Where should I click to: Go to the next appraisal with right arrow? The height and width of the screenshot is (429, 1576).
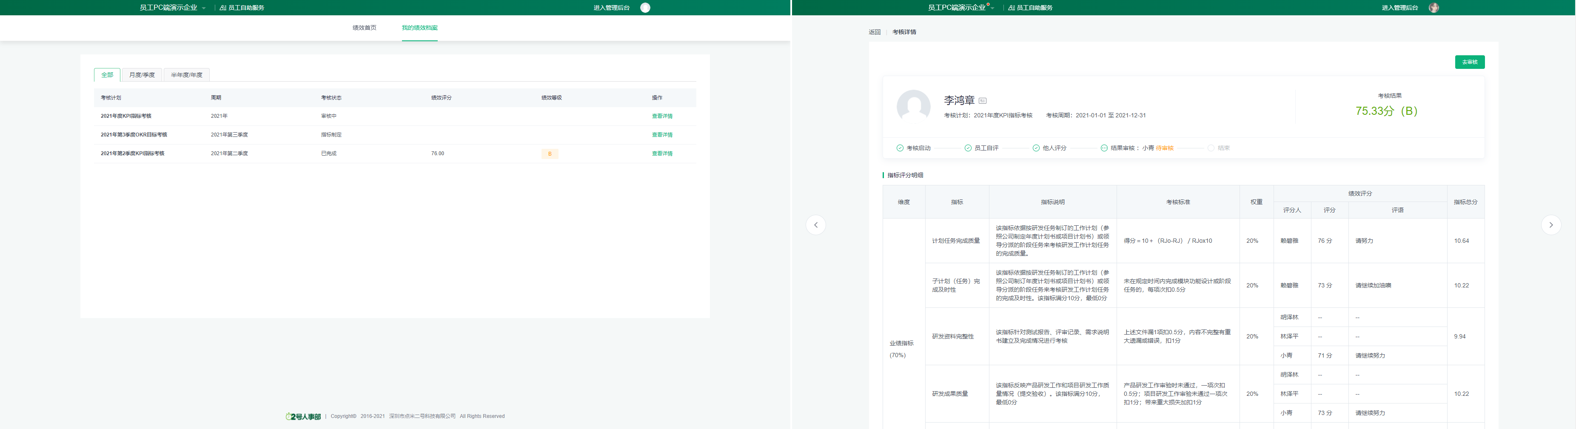[1550, 225]
